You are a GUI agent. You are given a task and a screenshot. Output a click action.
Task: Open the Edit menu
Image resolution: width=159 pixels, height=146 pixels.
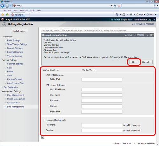10,10
